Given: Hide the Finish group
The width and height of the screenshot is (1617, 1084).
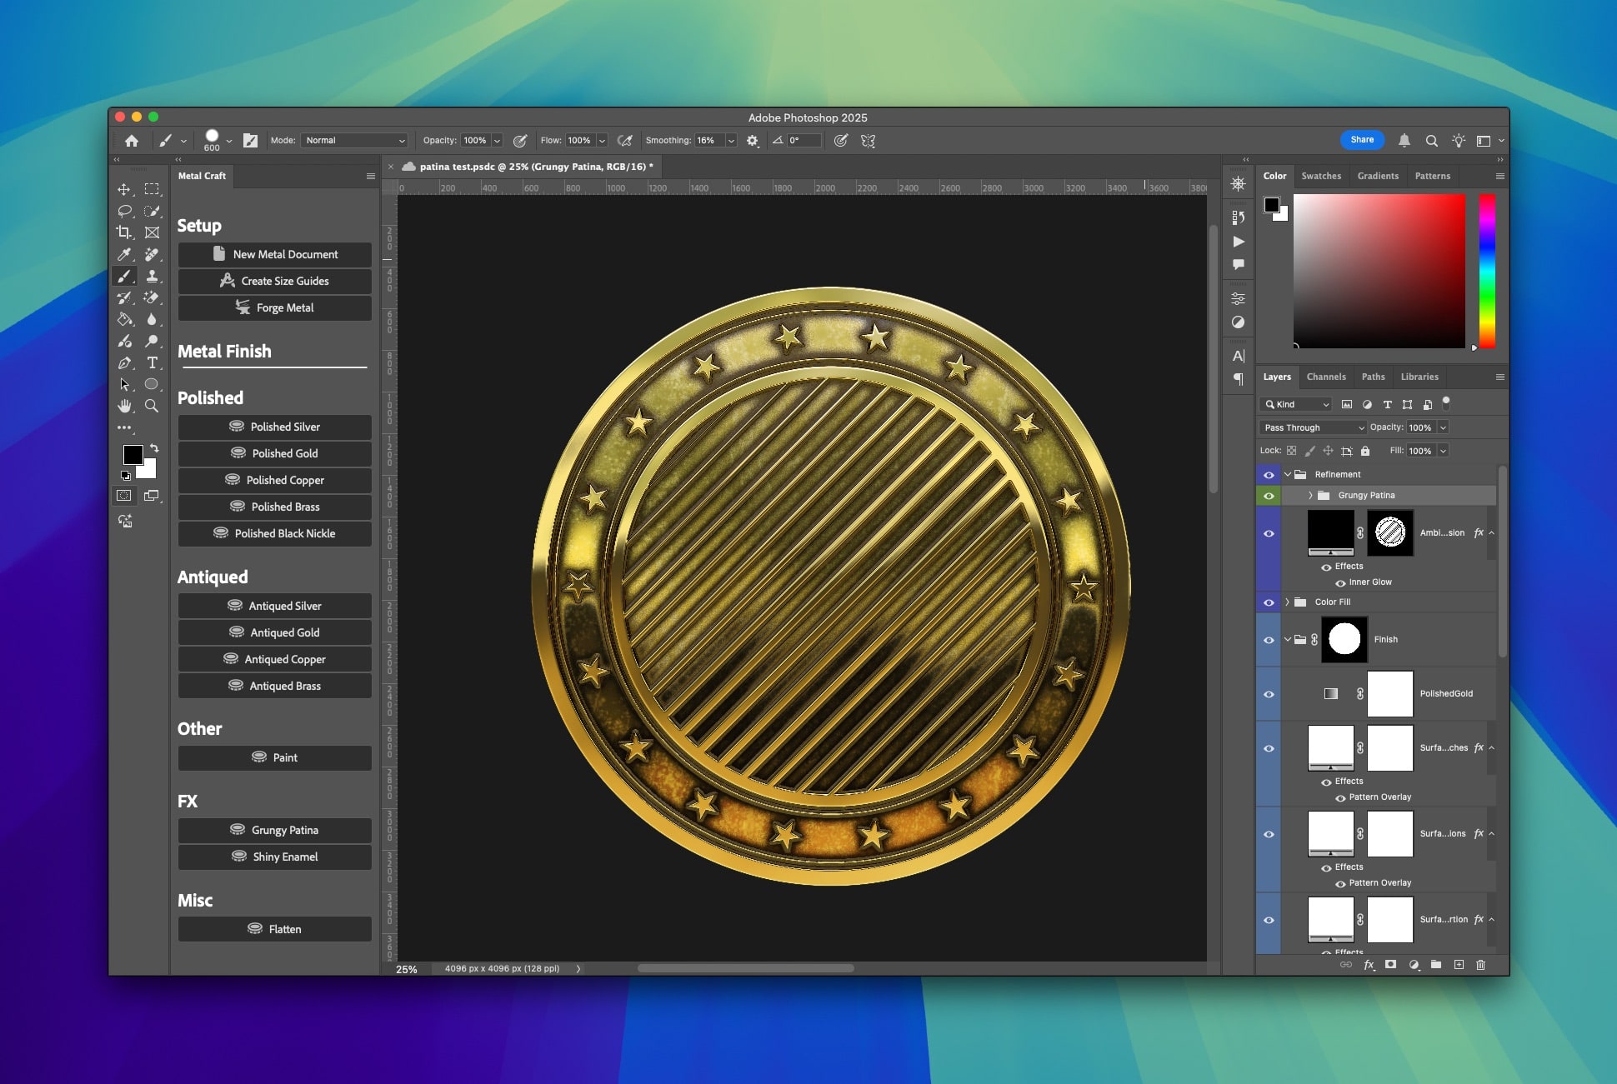Looking at the screenshot, I should (1269, 640).
